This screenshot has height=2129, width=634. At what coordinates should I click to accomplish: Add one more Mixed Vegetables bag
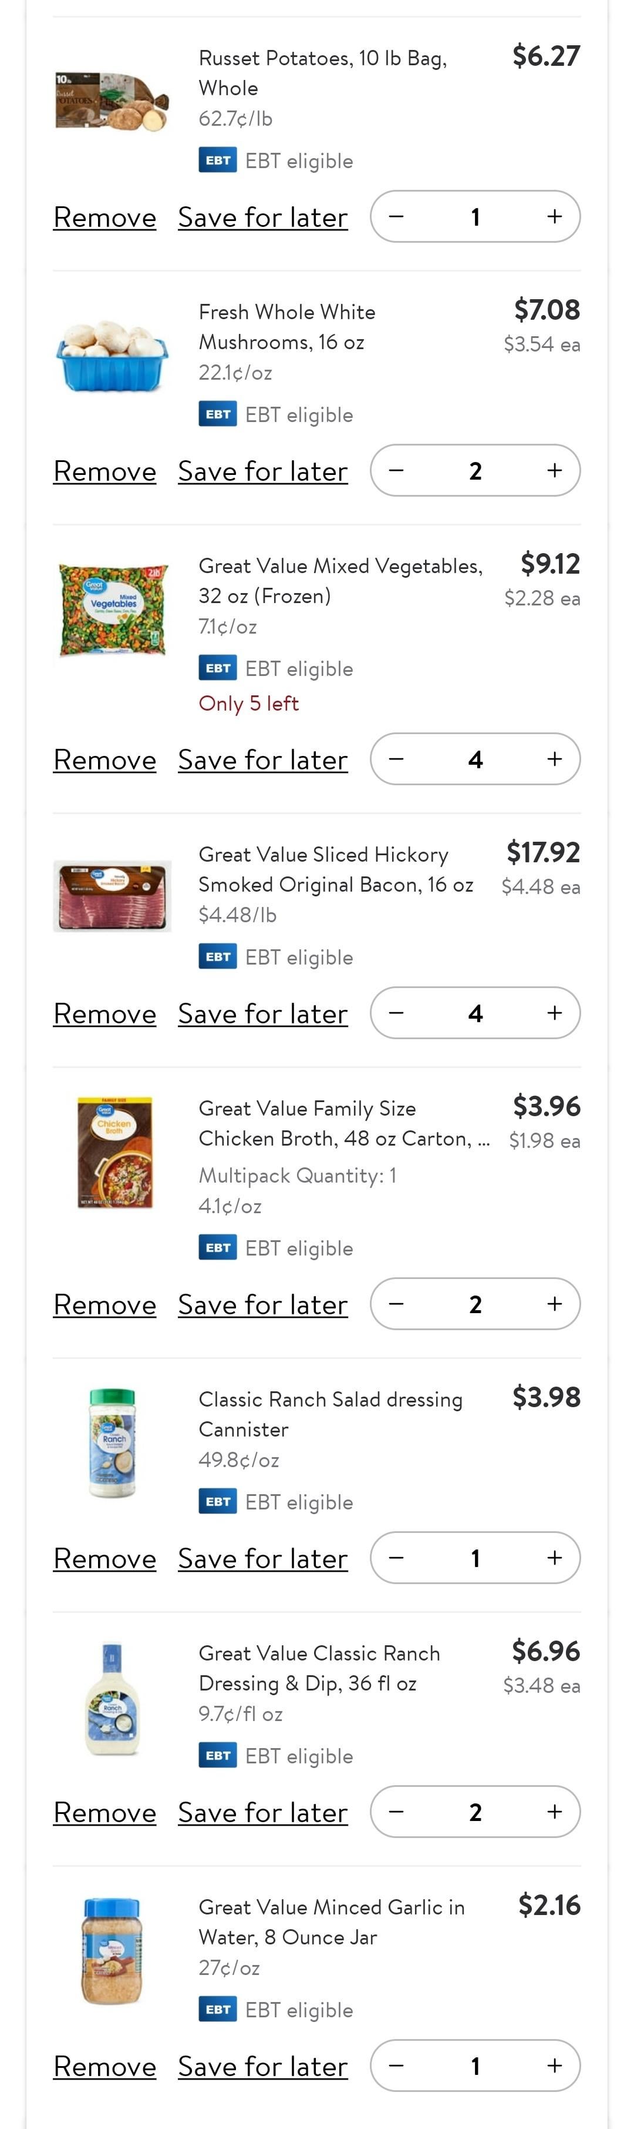click(x=554, y=759)
